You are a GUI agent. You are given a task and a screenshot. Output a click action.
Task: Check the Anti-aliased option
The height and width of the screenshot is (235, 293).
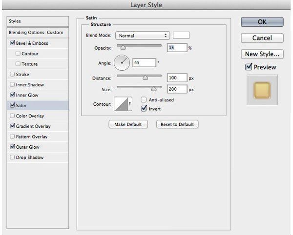pyautogui.click(x=144, y=99)
